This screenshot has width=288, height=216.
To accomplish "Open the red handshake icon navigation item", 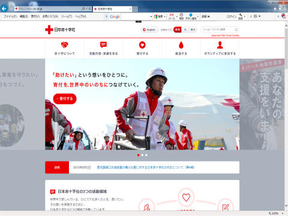I will coord(64,45).
